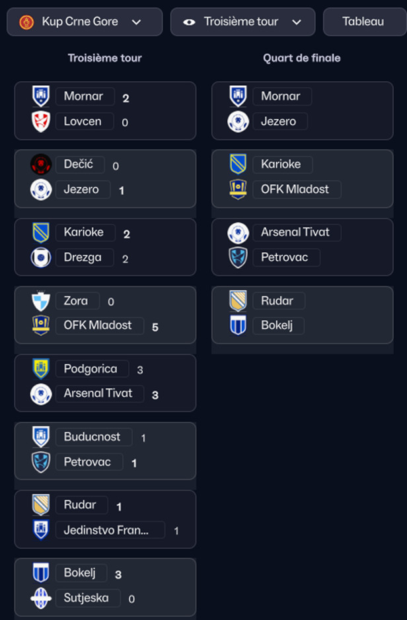407x620 pixels.
Task: Click the Sutjeska club crest
Action: pyautogui.click(x=41, y=598)
